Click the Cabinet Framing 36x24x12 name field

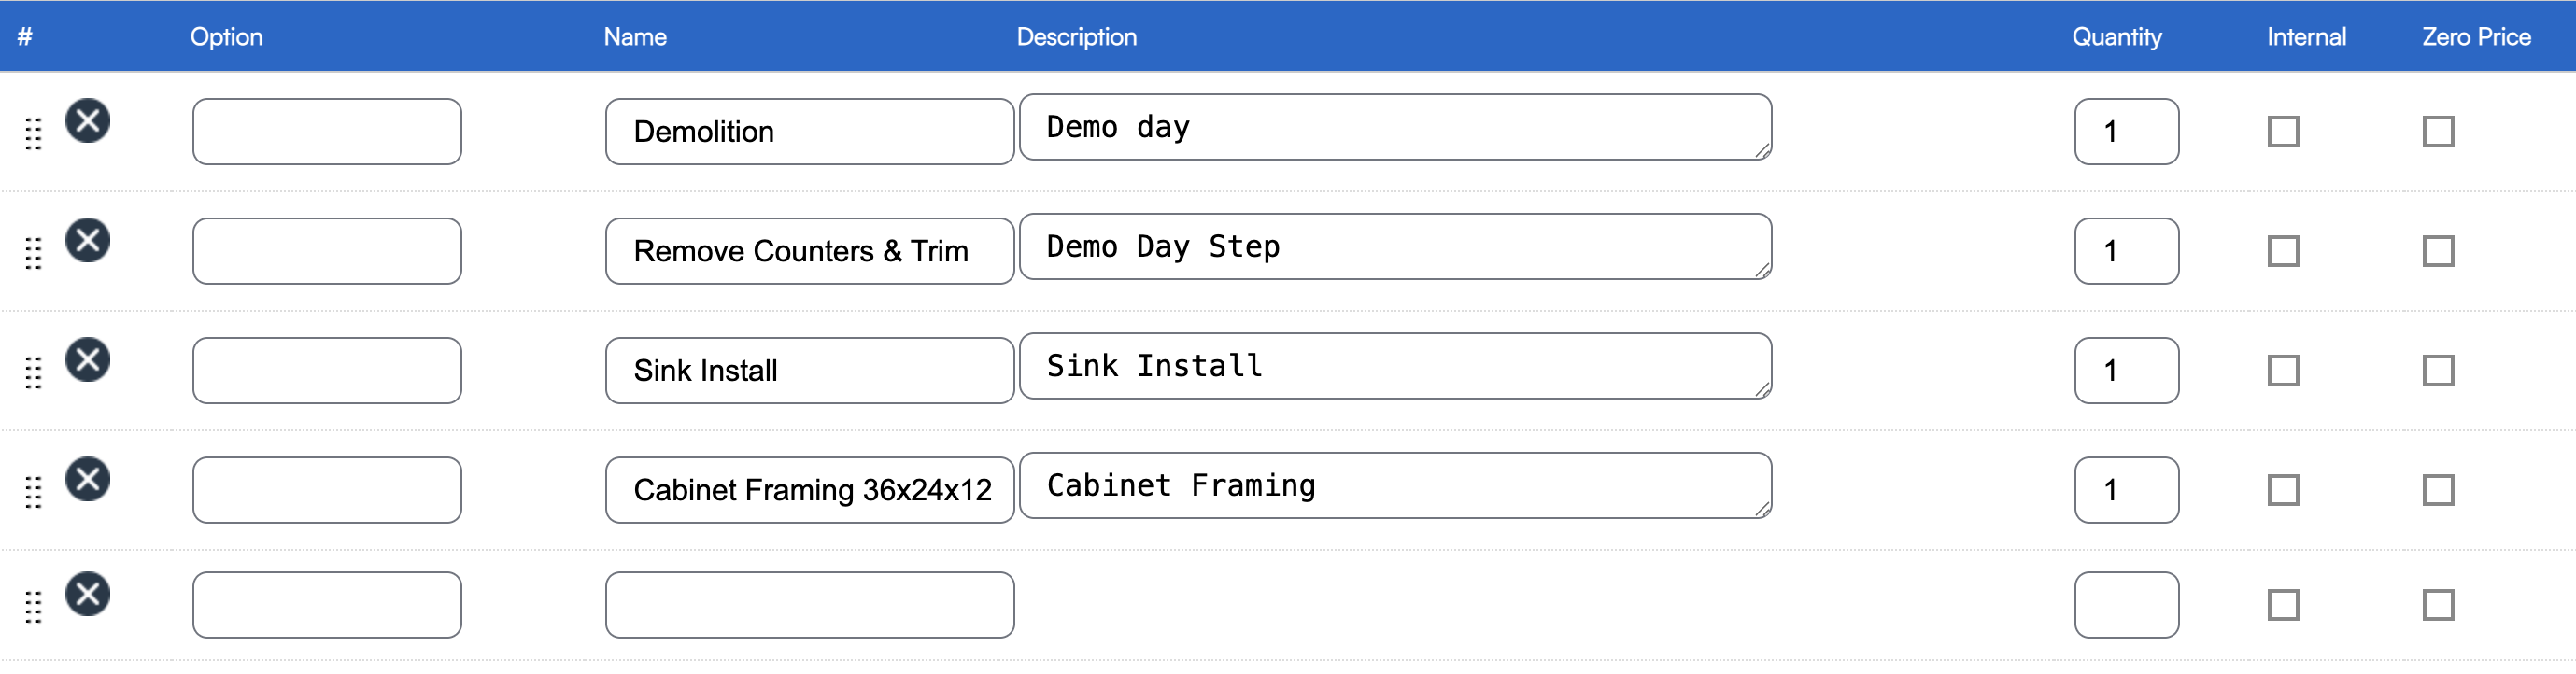809,490
